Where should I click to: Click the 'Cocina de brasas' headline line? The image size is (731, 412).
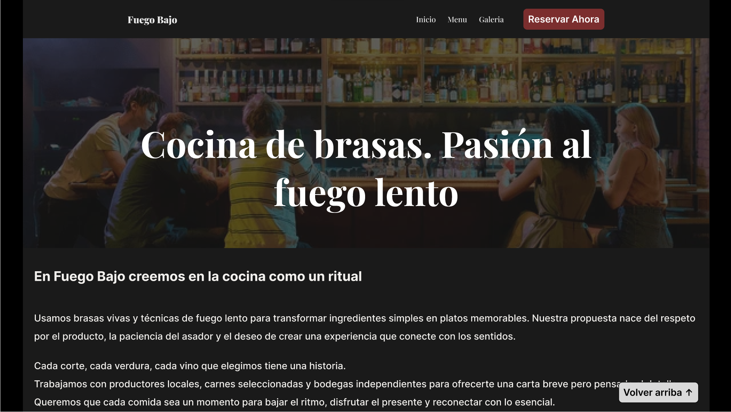[366, 144]
